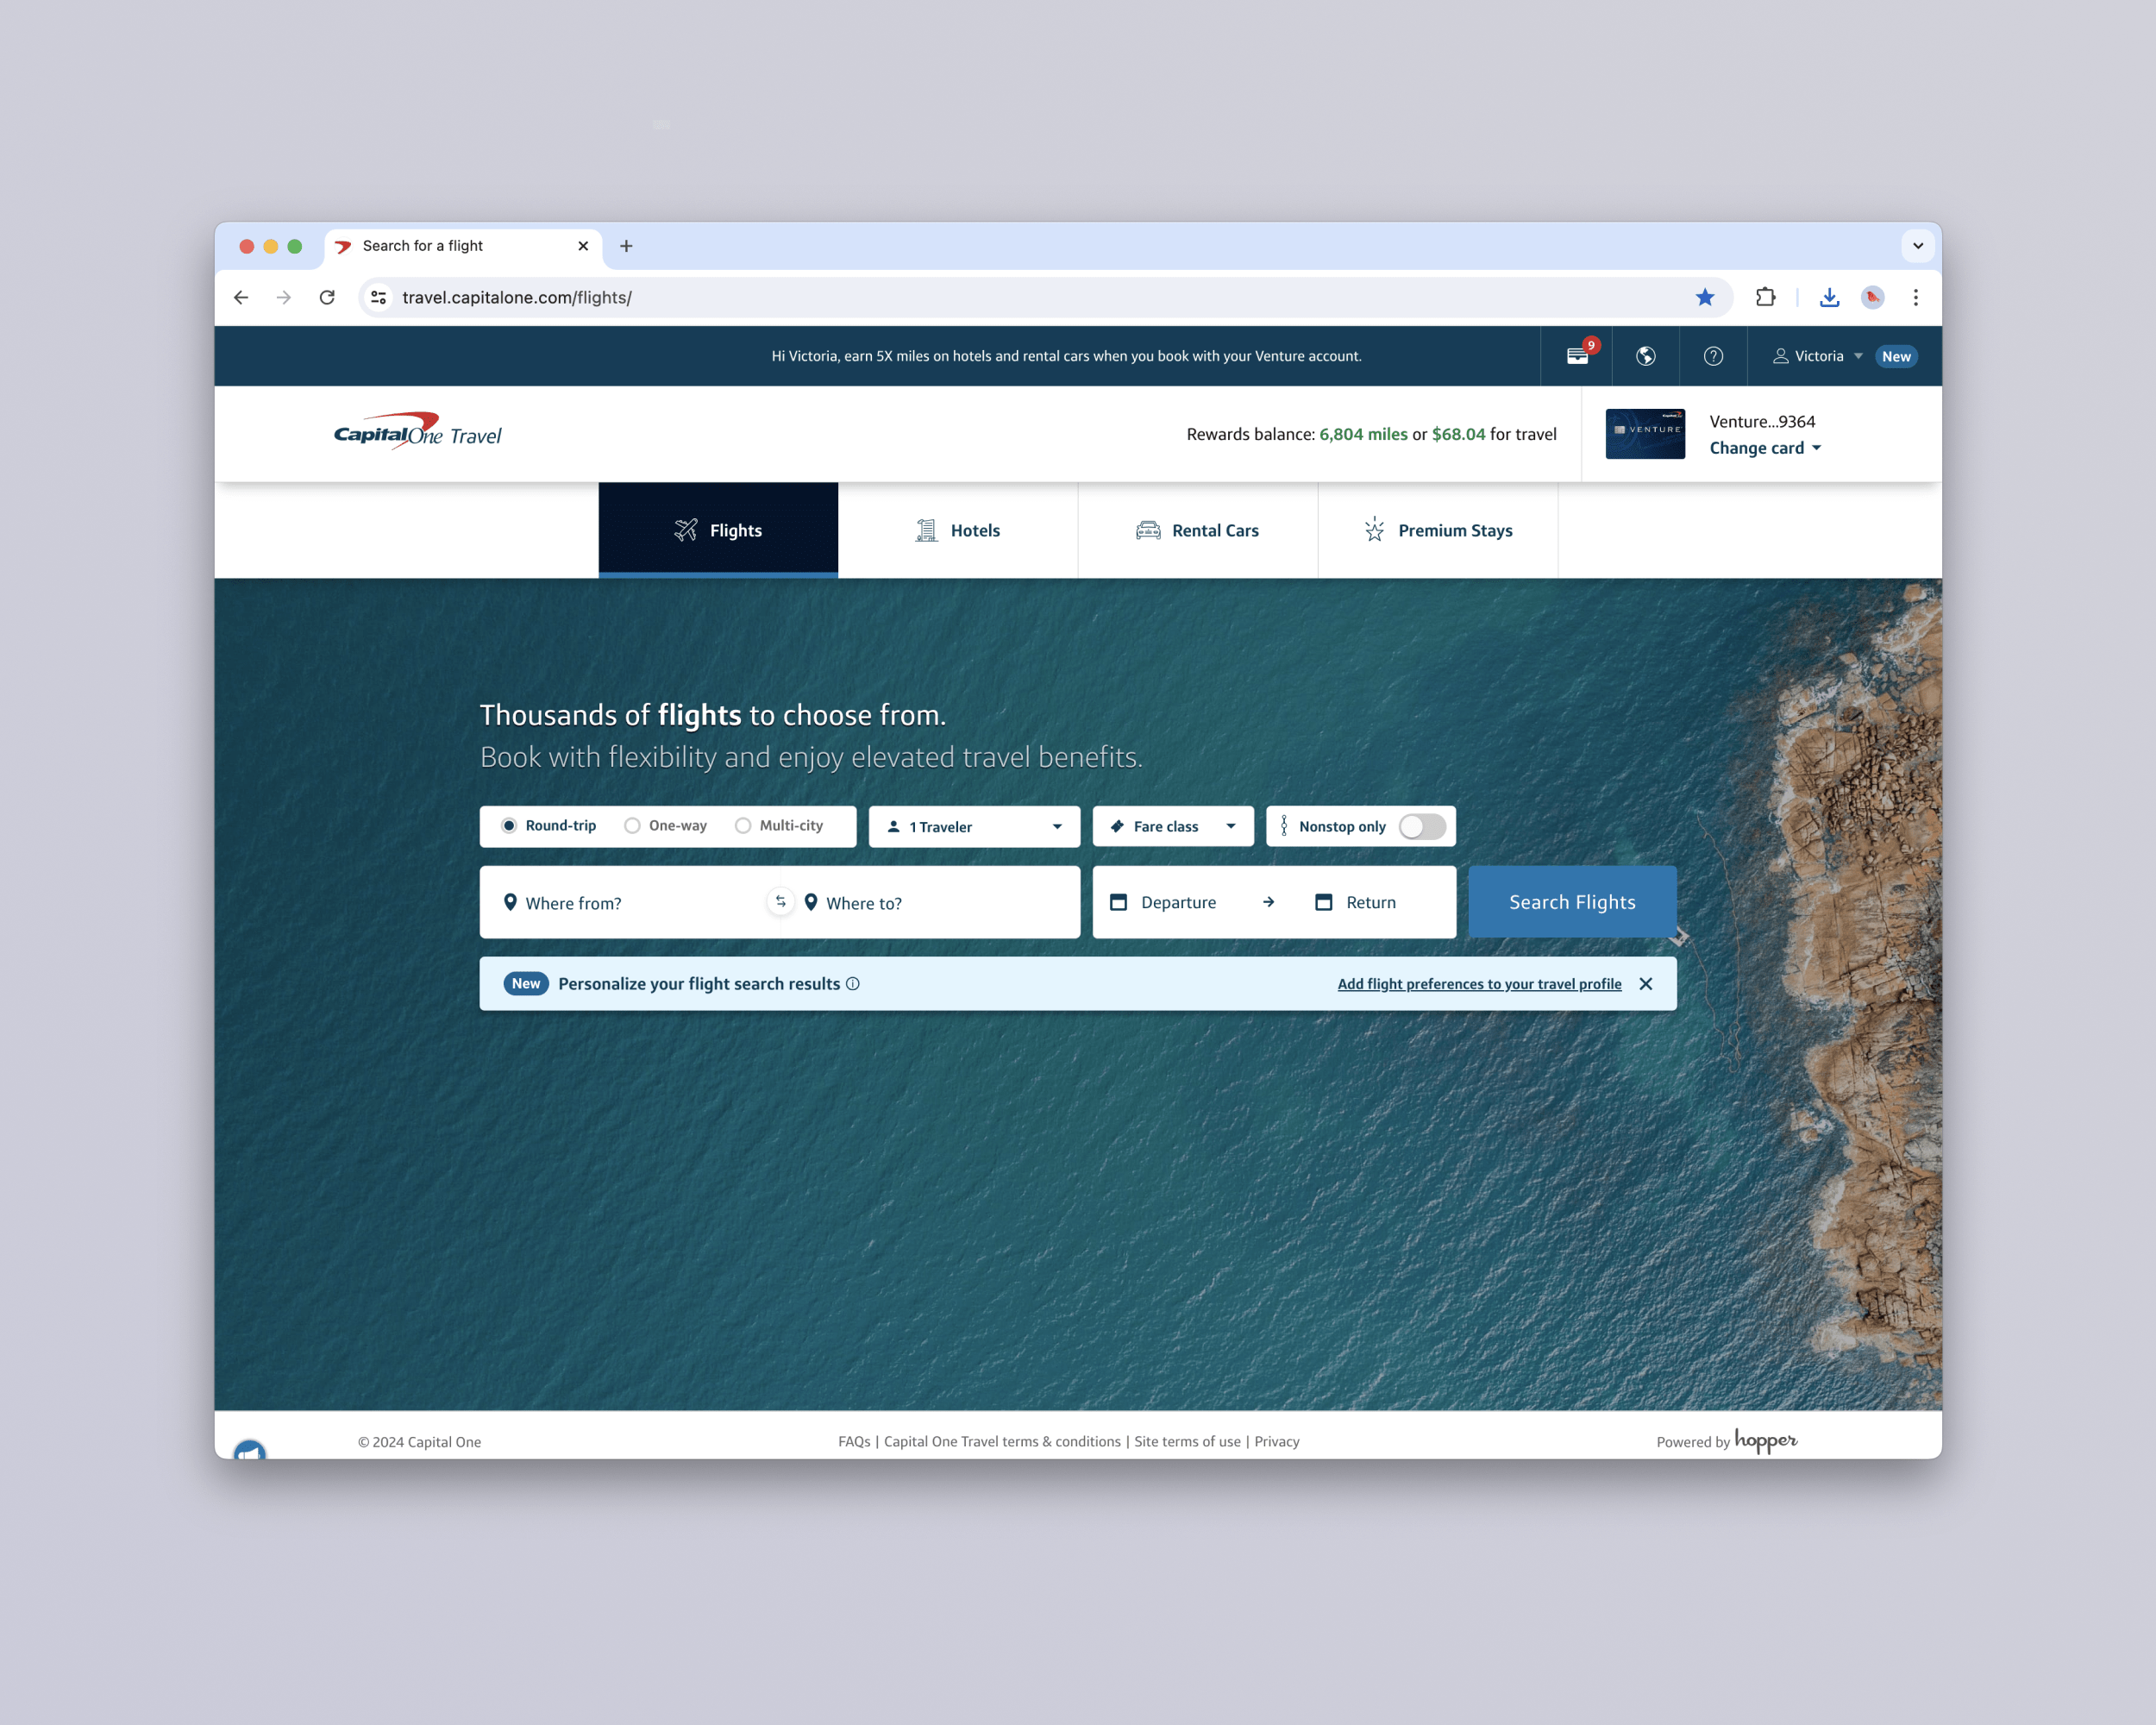
Task: Switch to the Hotels tab
Action: coord(958,530)
